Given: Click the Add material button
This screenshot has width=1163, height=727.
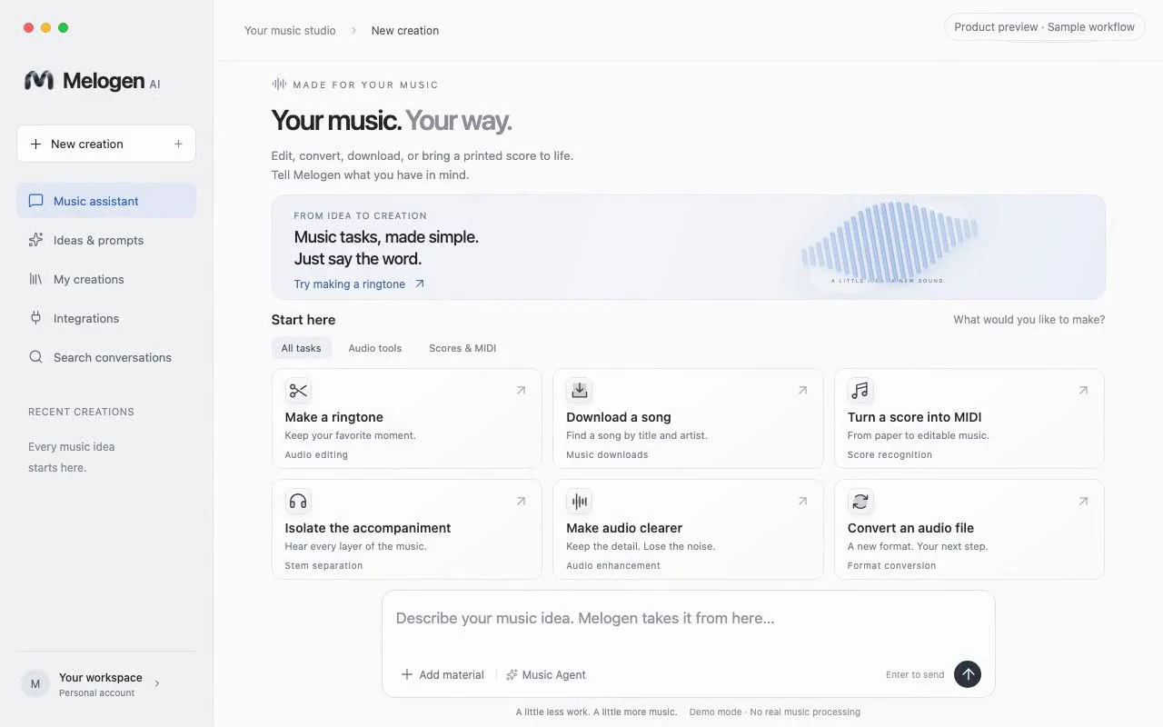Looking at the screenshot, I should (442, 675).
